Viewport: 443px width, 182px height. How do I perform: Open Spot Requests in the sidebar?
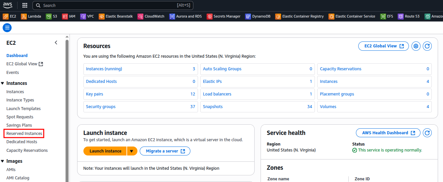pyautogui.click(x=20, y=117)
